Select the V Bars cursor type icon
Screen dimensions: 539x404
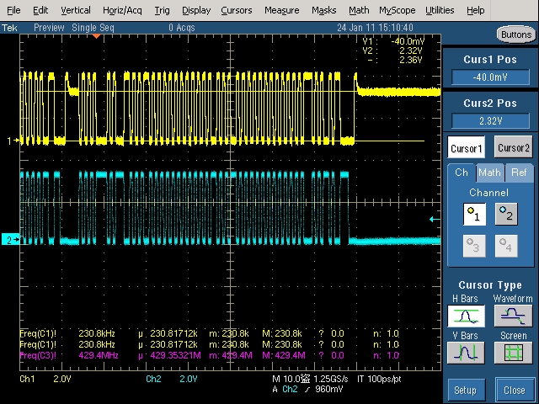point(466,353)
